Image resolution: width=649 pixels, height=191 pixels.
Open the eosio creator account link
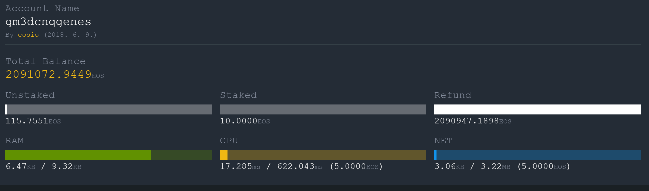[28, 35]
